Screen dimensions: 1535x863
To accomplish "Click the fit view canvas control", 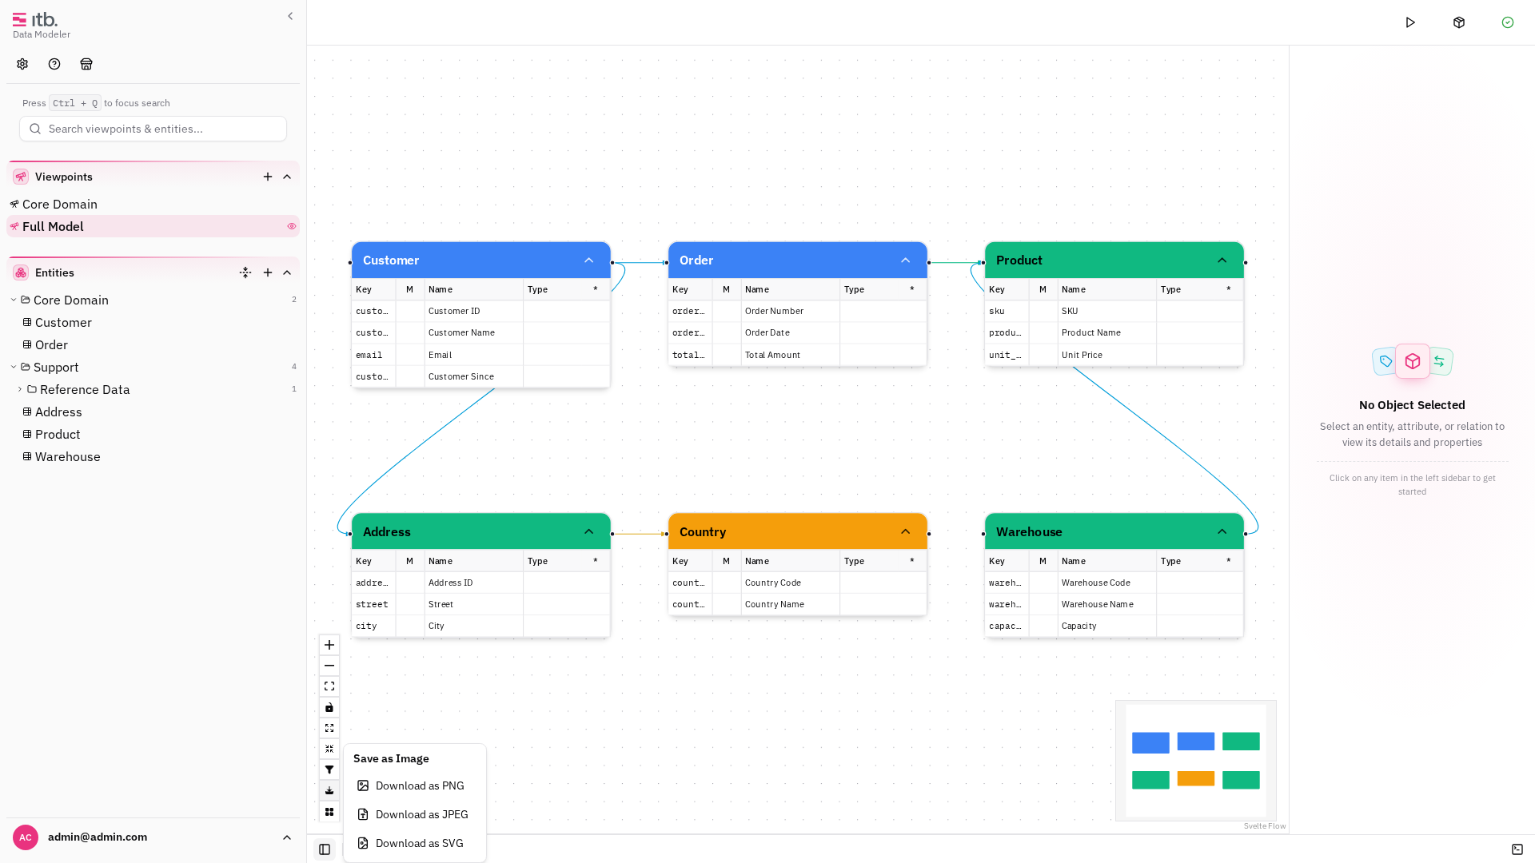I will pos(329,686).
